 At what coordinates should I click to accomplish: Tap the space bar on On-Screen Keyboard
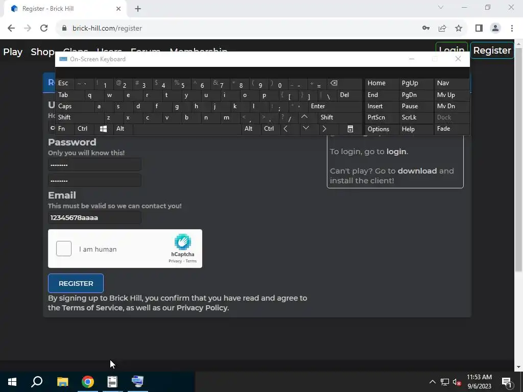(x=187, y=129)
